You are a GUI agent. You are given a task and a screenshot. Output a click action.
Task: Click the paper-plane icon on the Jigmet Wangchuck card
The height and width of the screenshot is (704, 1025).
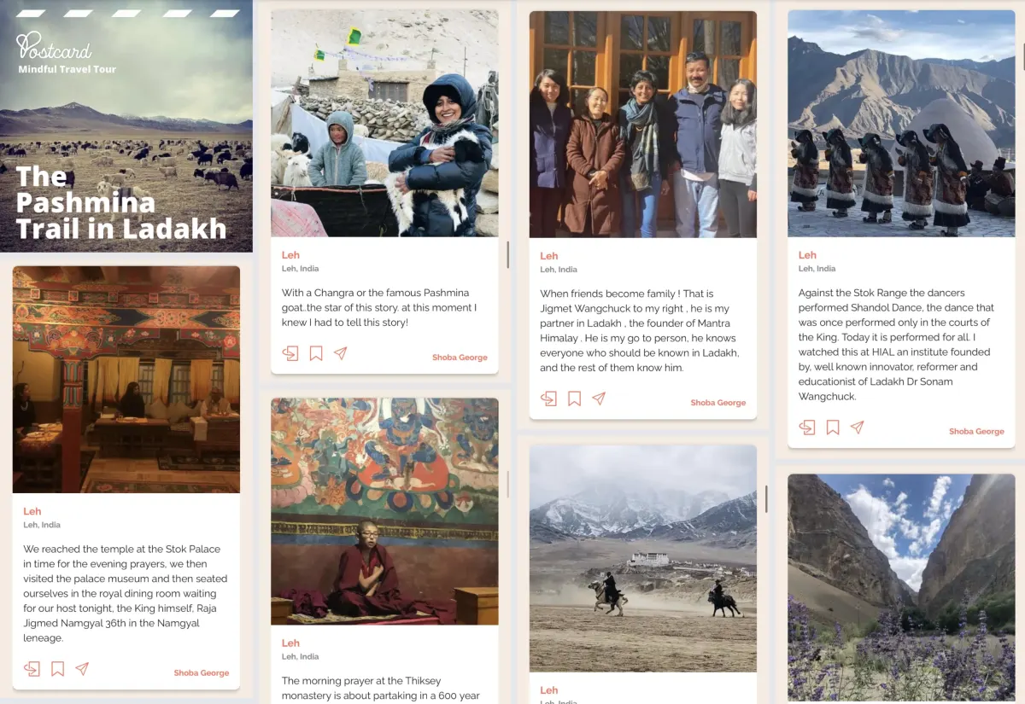(x=599, y=399)
